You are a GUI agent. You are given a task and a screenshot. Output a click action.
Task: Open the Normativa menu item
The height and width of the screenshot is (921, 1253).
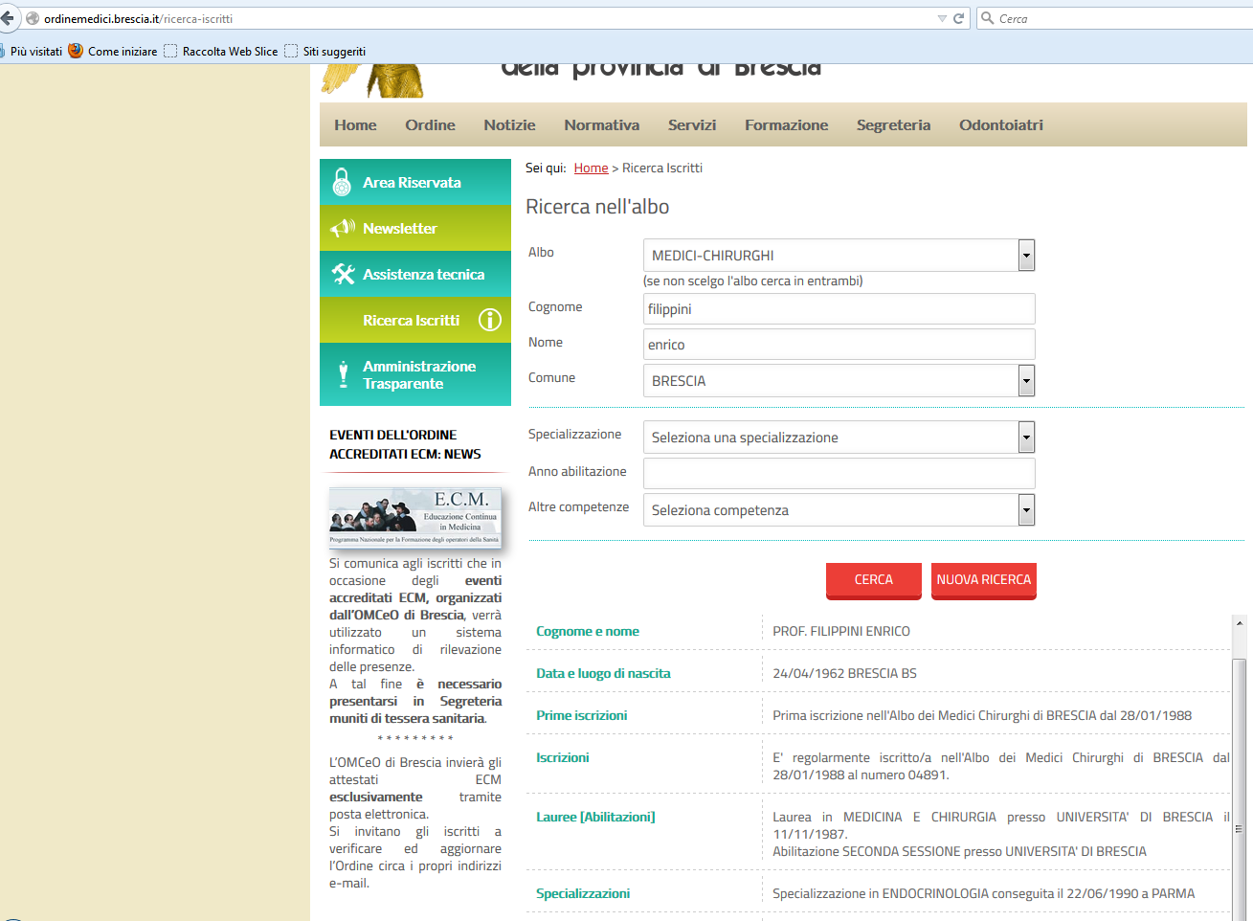[601, 124]
